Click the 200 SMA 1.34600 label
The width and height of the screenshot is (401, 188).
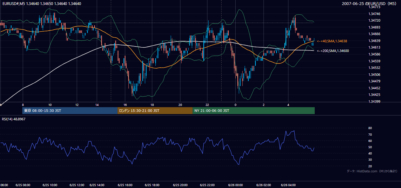(333, 51)
